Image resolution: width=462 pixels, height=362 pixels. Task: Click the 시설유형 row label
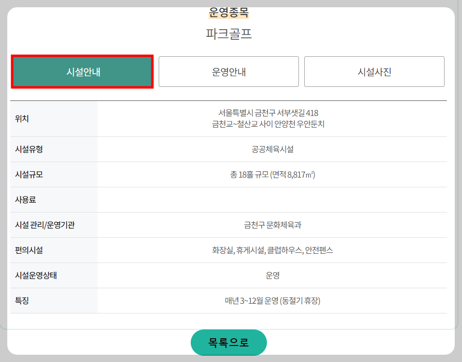tap(27, 149)
